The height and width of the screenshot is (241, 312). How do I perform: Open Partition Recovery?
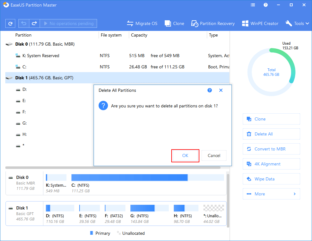(213, 23)
